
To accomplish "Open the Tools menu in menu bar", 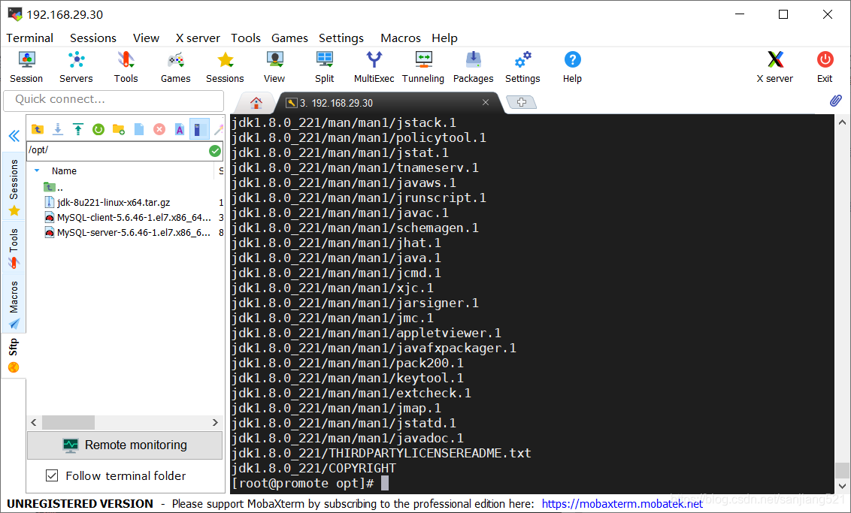I will (x=245, y=38).
